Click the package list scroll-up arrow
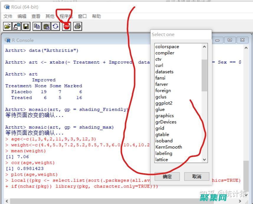Screen dimensions: 253x204 tap(204, 47)
